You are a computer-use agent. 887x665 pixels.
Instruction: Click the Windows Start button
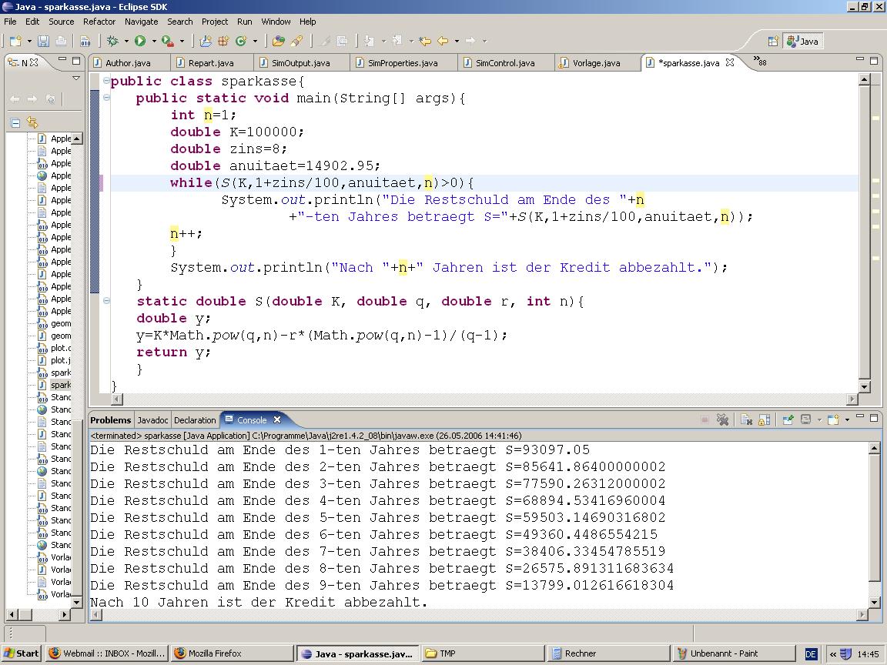click(x=21, y=653)
